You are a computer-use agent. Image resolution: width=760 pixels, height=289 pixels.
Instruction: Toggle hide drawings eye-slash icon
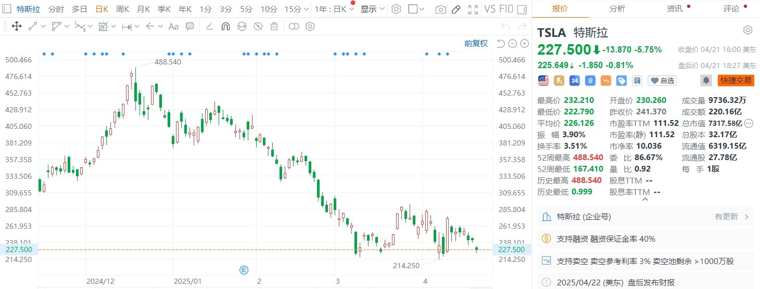257,27
